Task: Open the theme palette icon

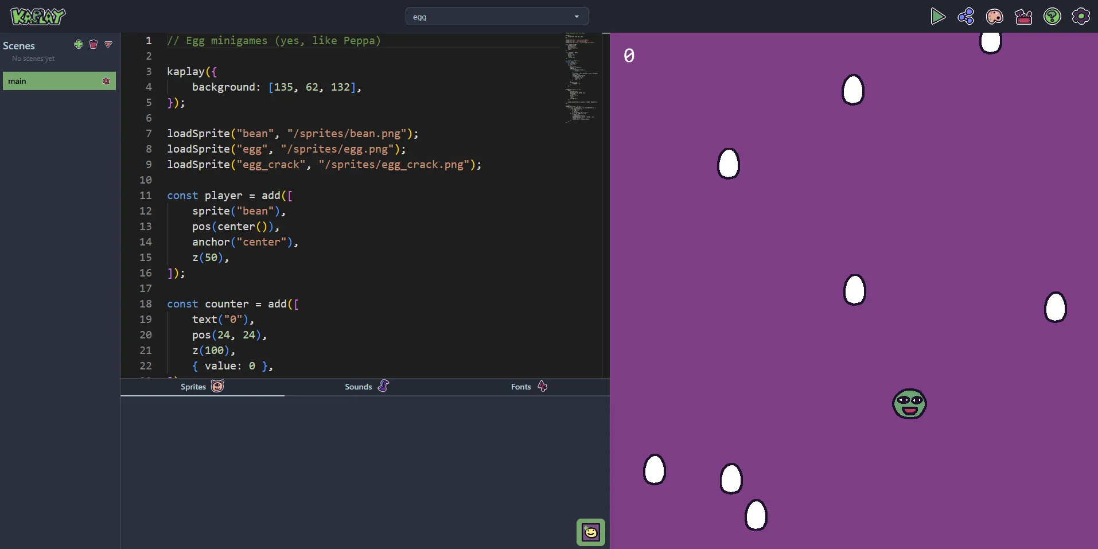Action: click(994, 17)
